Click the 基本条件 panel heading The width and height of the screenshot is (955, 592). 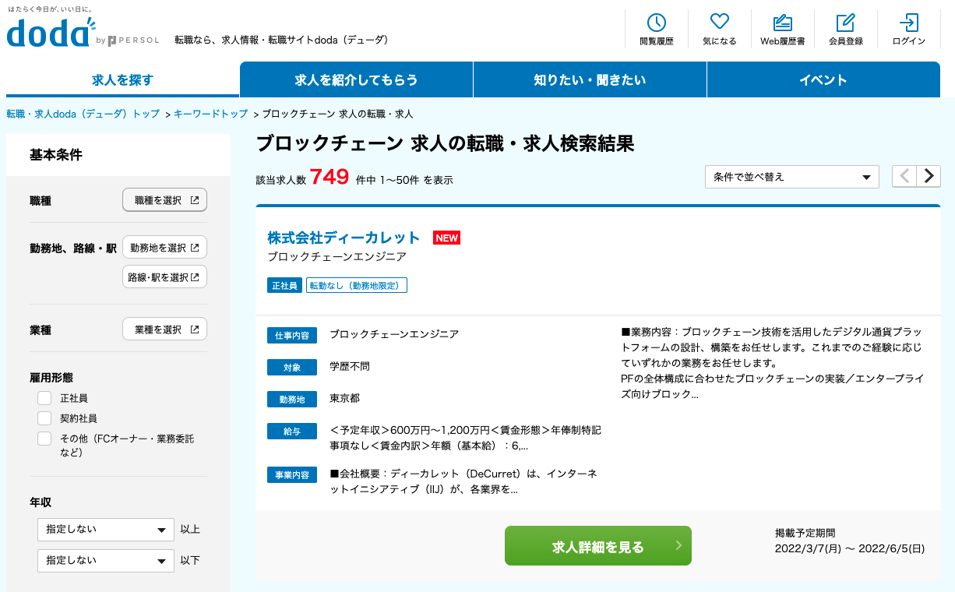click(56, 155)
